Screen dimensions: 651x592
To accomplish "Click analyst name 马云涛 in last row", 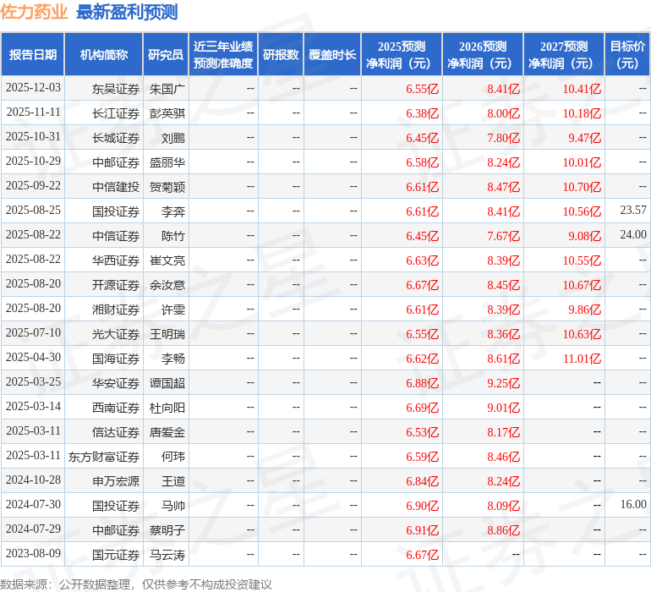I will pyautogui.click(x=167, y=555).
